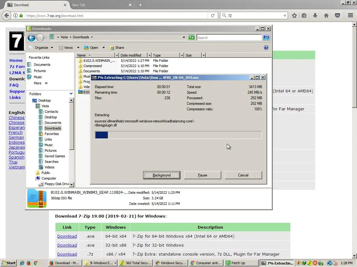
Task: Click the network icon in system tray
Action: (329, 263)
